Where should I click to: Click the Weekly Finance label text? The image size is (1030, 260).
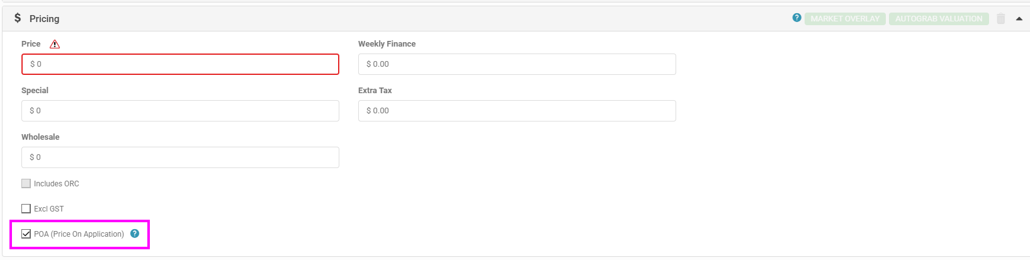[x=387, y=44]
